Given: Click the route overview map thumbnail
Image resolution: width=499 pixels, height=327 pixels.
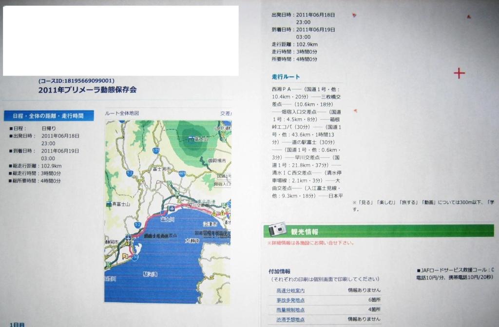Looking at the screenshot, I should (x=168, y=212).
